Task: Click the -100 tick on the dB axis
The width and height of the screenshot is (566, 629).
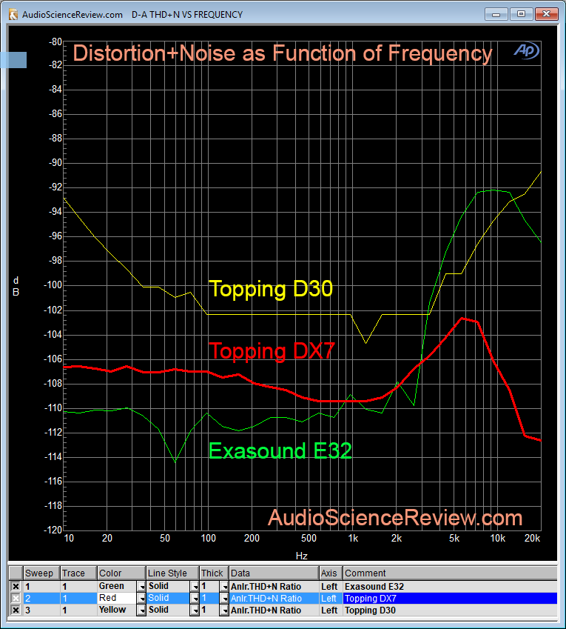Action: click(53, 284)
